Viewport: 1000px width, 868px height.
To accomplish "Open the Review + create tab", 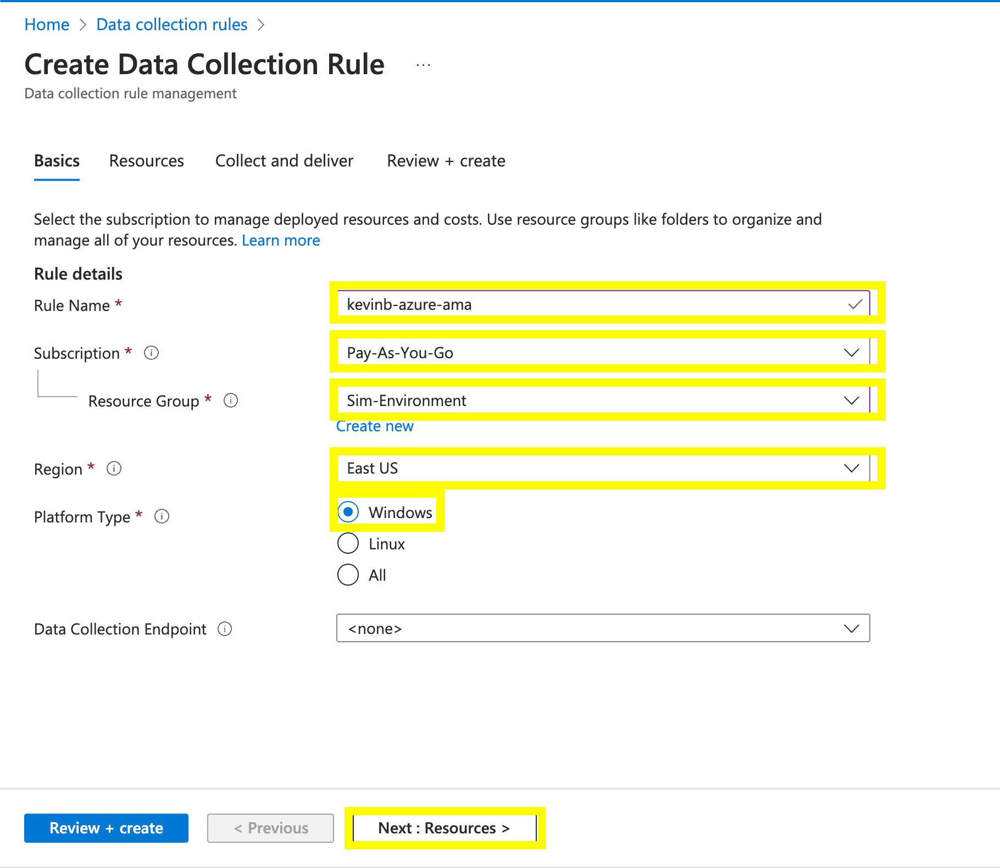I will (446, 161).
